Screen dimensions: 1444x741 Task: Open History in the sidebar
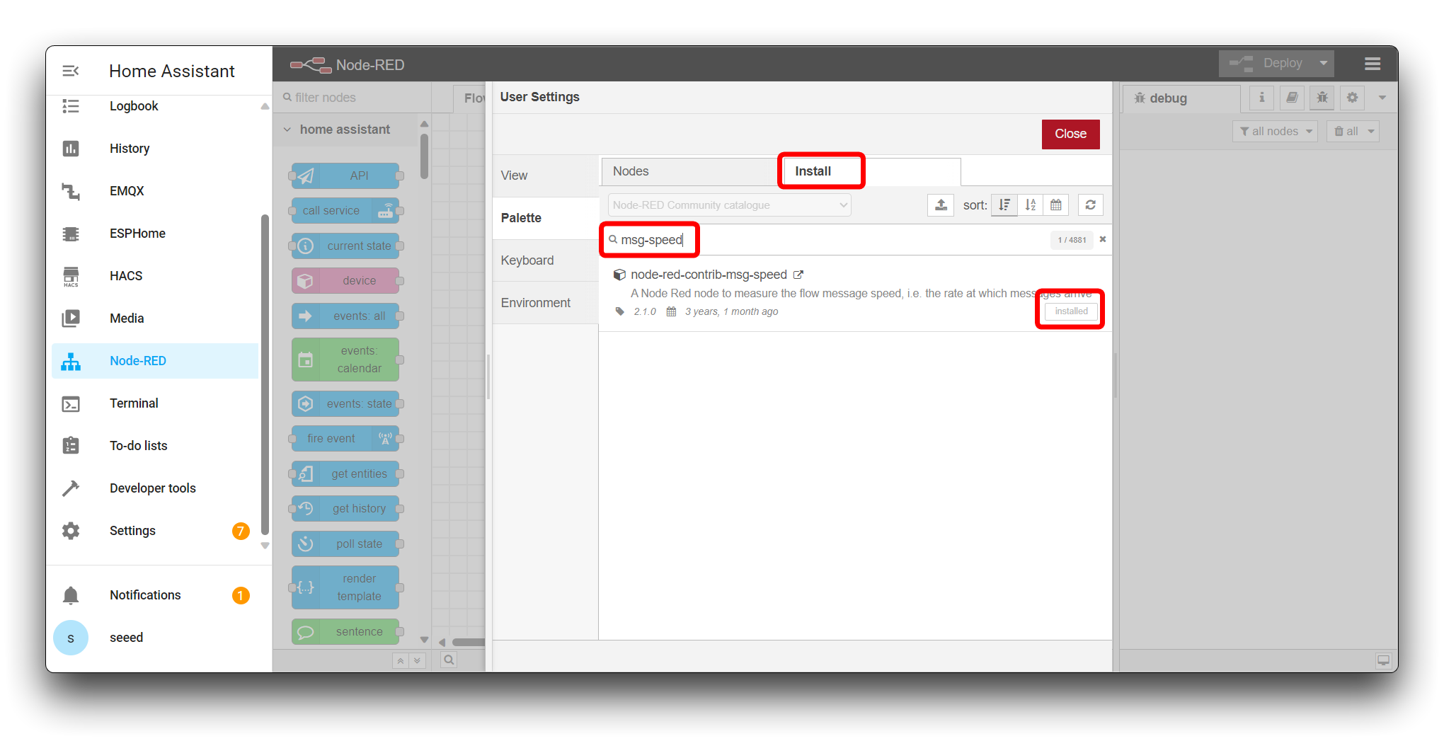tap(155, 149)
